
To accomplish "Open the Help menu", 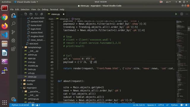I will [x=62, y=10].
